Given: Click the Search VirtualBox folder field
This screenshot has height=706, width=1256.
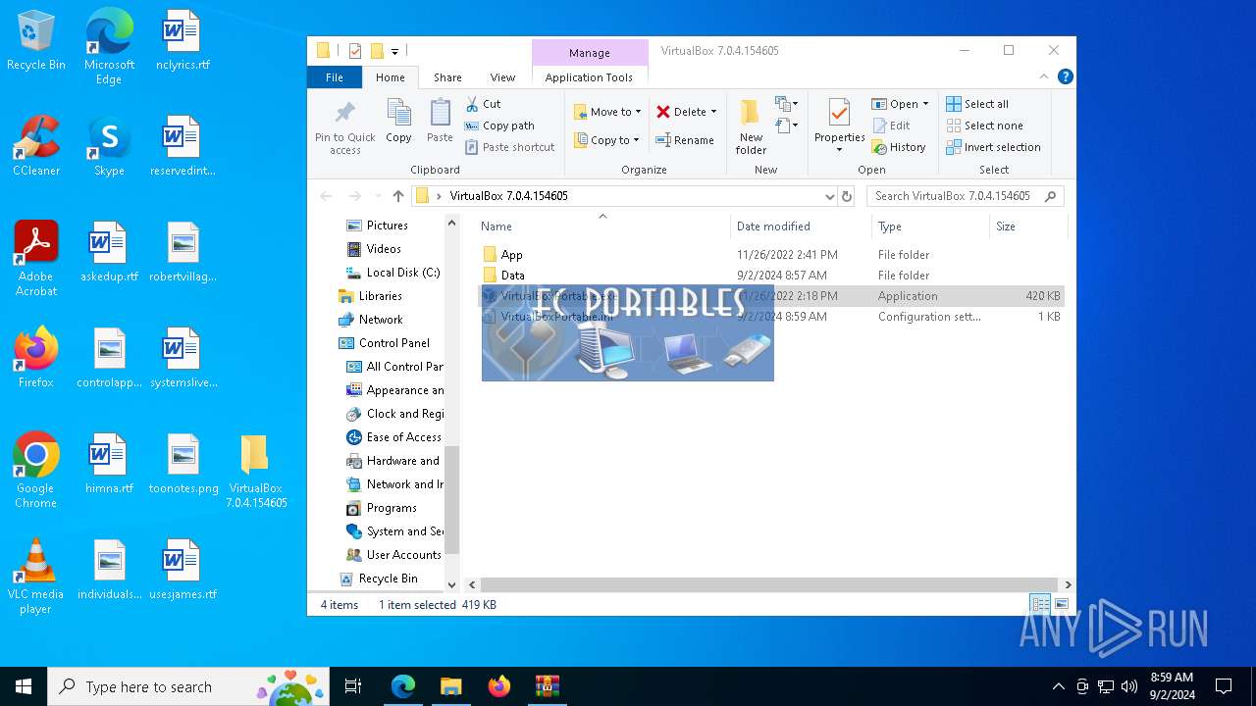Looking at the screenshot, I should pyautogui.click(x=965, y=196).
